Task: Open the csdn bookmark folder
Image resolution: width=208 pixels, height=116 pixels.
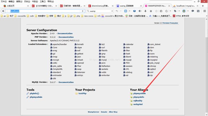Action: (30, 16)
